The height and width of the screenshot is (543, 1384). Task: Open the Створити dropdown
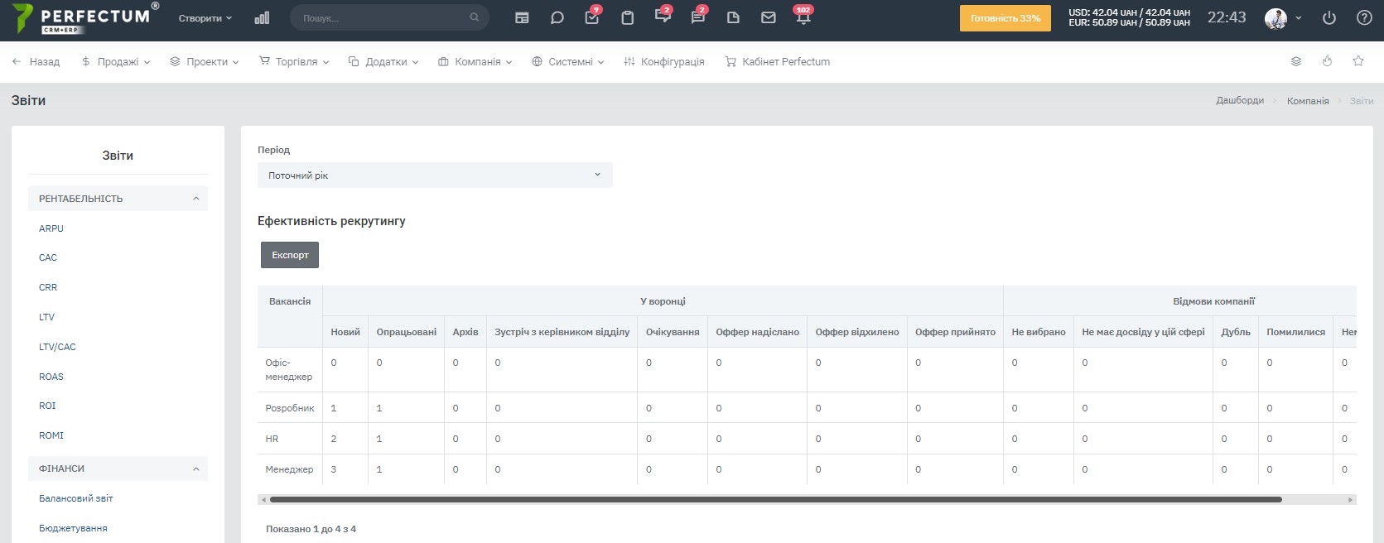[x=205, y=18]
